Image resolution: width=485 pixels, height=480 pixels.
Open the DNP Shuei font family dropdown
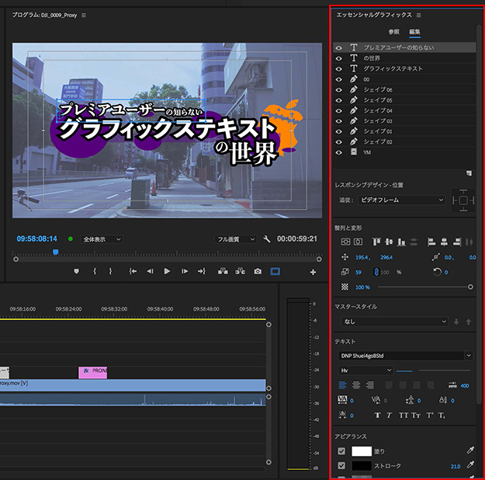coord(406,356)
